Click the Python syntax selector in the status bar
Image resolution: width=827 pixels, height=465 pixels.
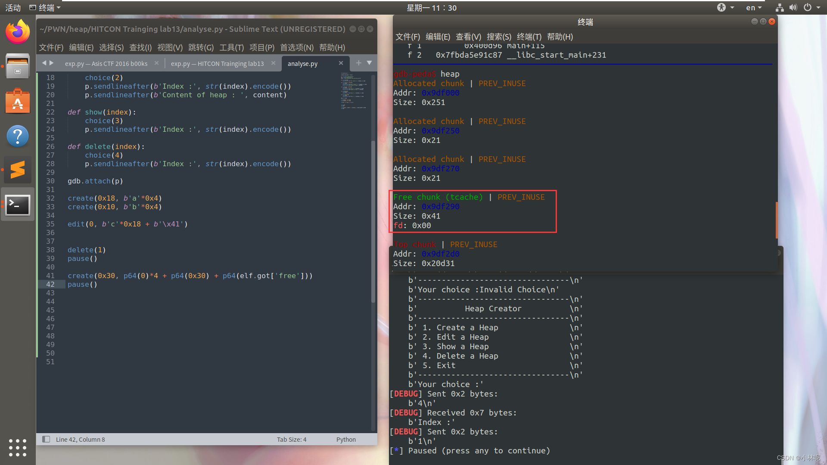(345, 439)
